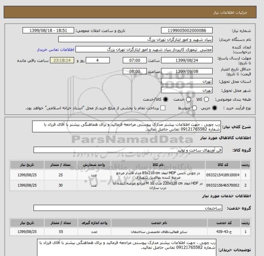This screenshot has width=264, height=256.
Task: Click the شماره نیاز field 1199005002000086
Action: pos(187,30)
